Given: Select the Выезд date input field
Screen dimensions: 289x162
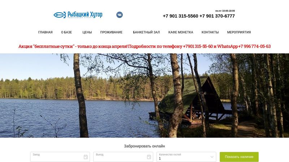Looking at the screenshot, I should (x=123, y=157).
